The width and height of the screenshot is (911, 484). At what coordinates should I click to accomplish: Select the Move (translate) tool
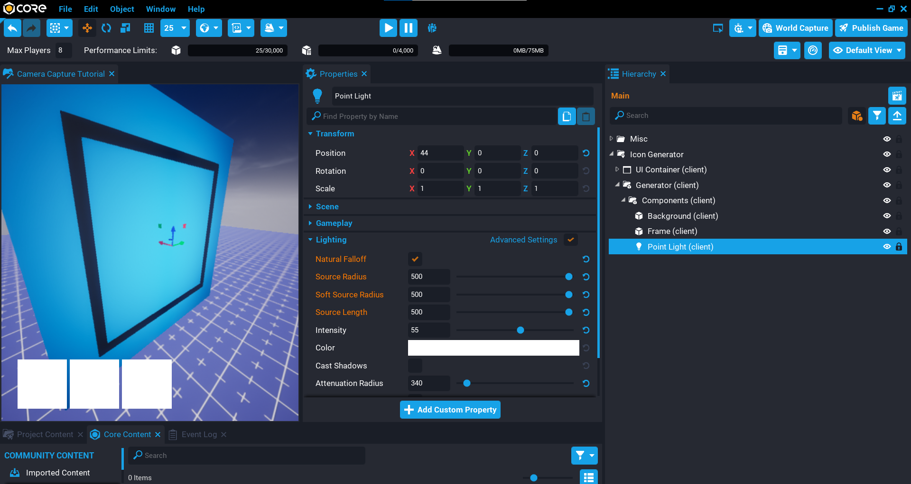point(87,28)
